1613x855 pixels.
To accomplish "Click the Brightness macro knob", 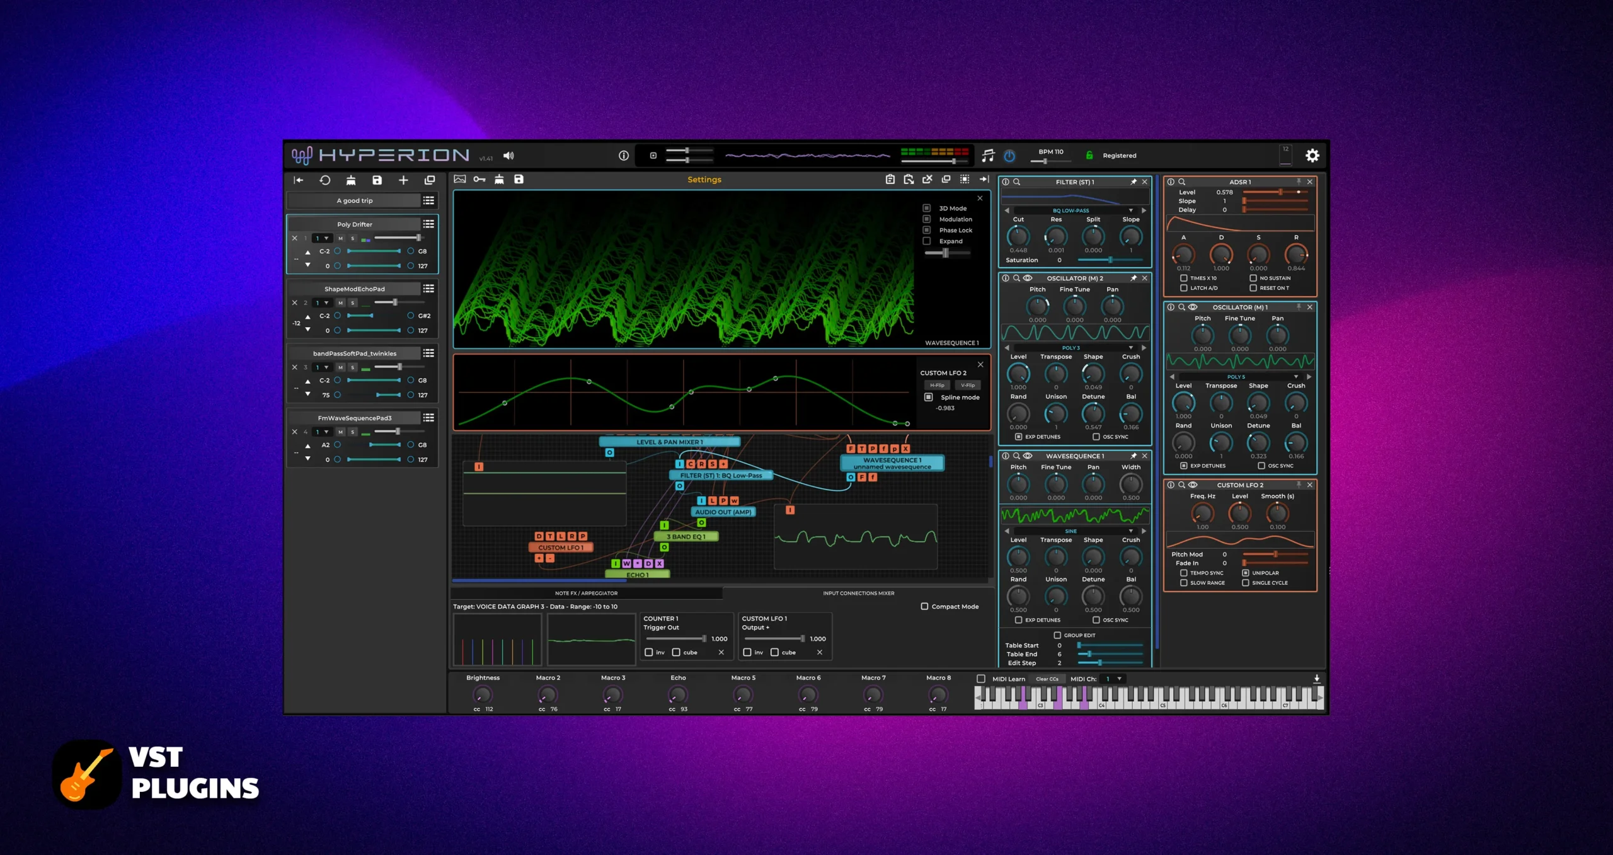I will (x=483, y=694).
